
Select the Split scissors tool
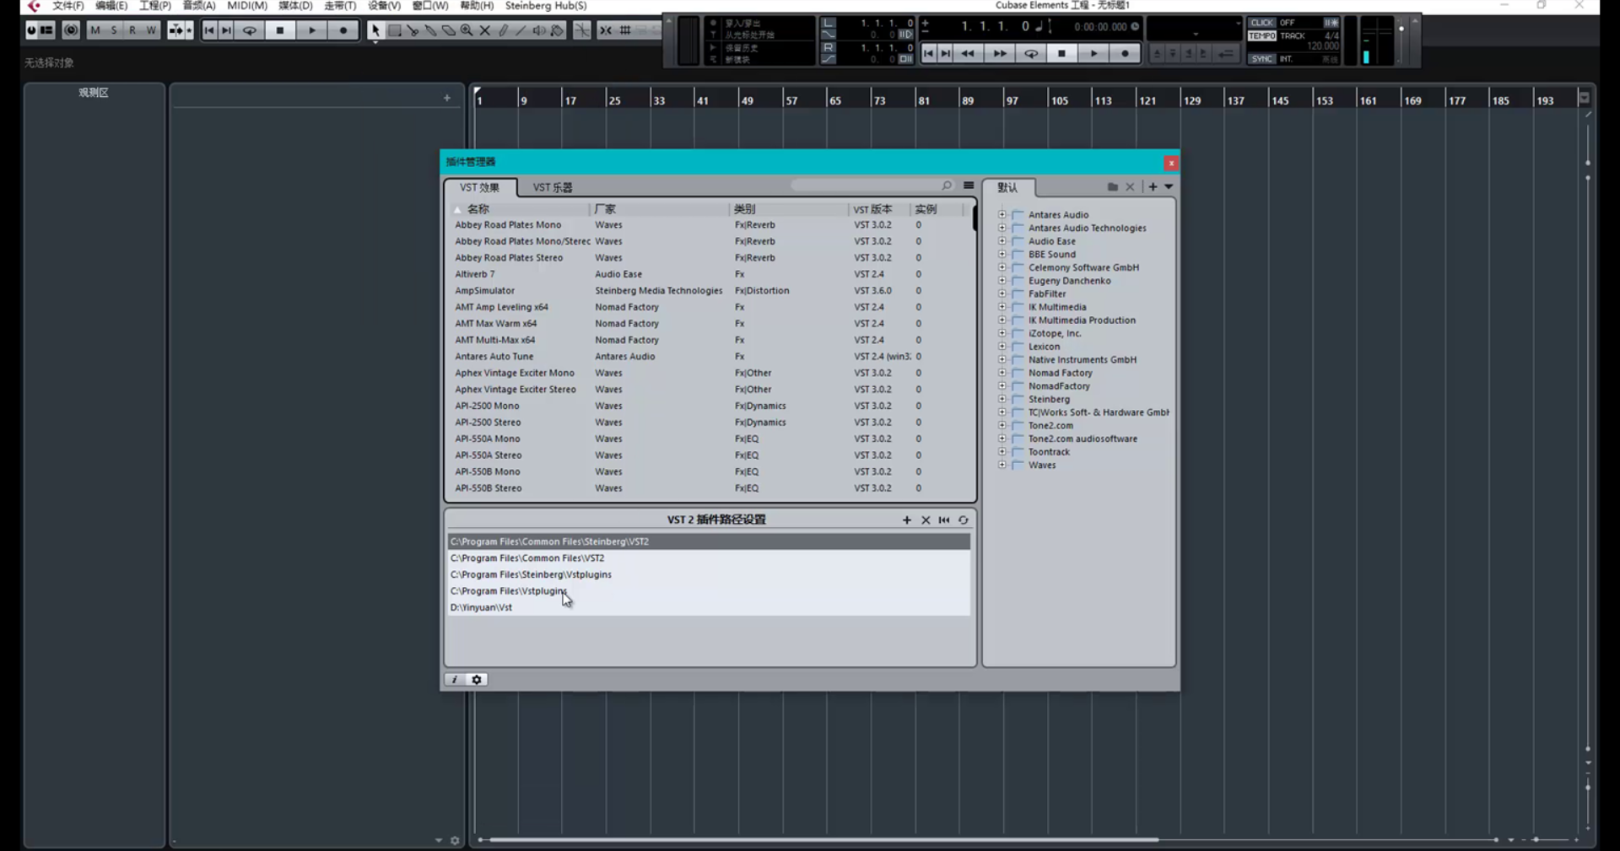click(x=412, y=30)
